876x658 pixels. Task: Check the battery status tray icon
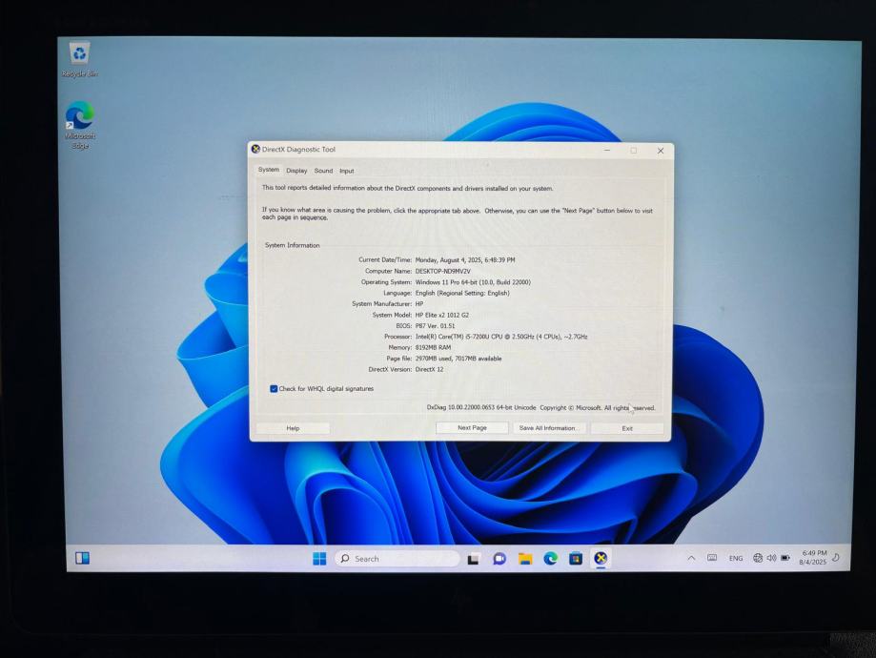(785, 558)
